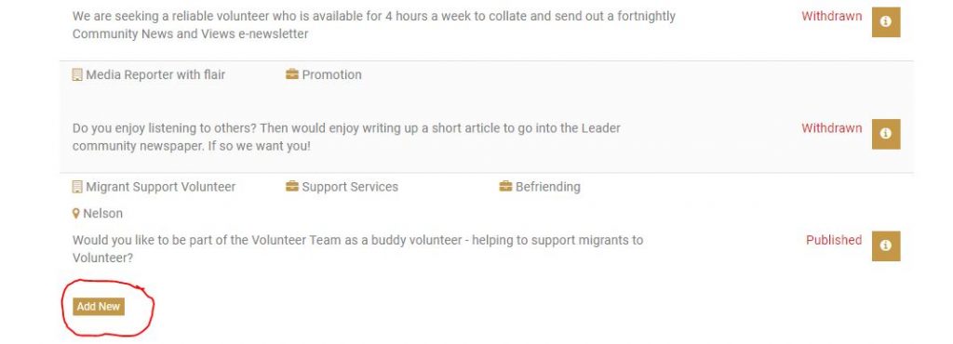Open info for the e-newsletter volunteer listing
Screen dimensions: 953x344
886,21
